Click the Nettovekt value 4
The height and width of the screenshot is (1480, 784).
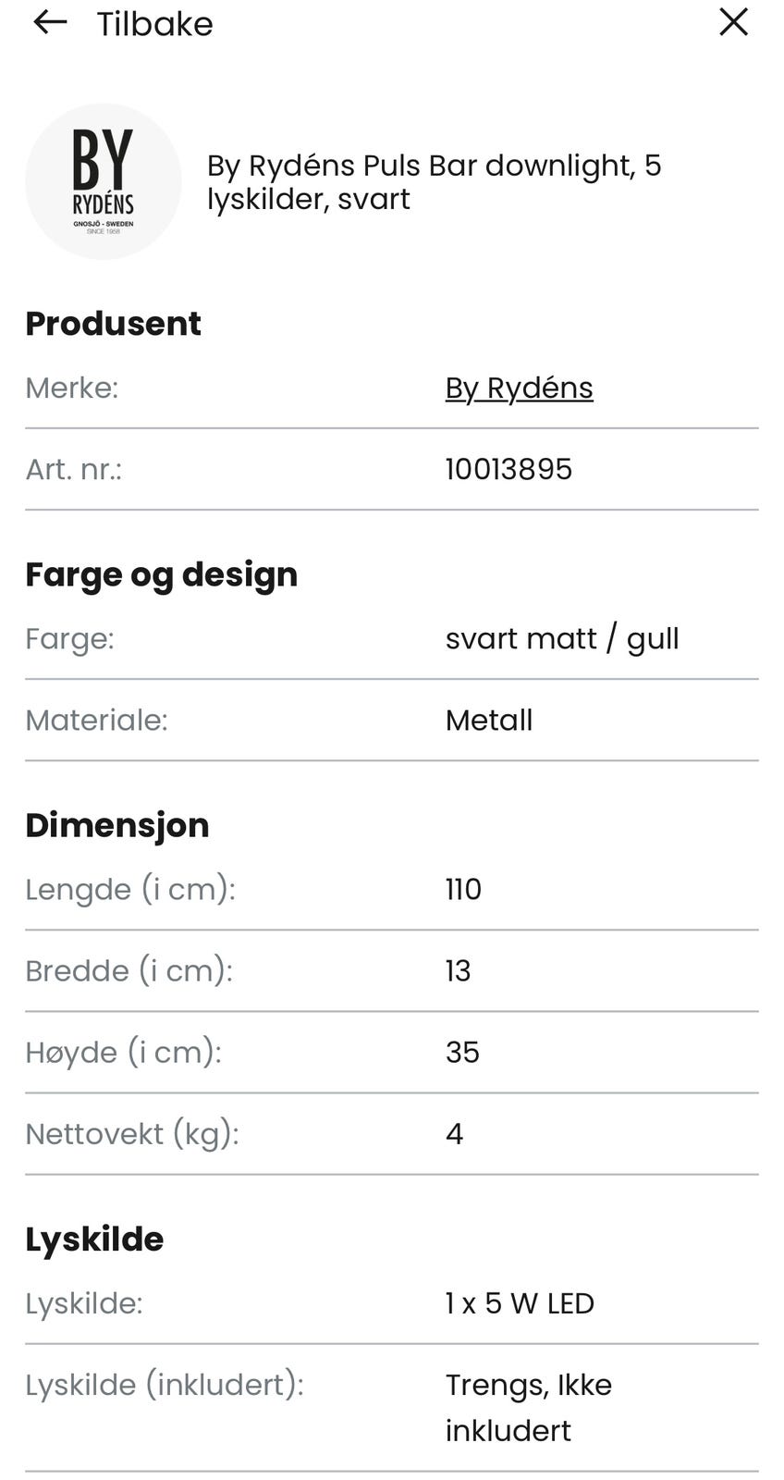pyautogui.click(x=454, y=1133)
